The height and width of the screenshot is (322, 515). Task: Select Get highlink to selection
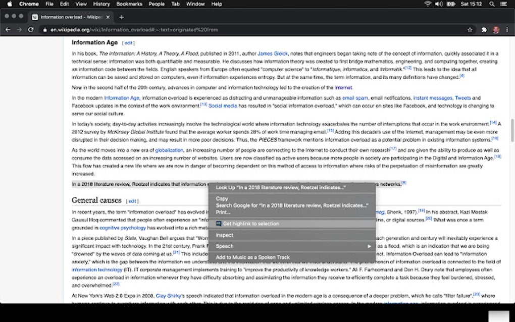point(292,224)
